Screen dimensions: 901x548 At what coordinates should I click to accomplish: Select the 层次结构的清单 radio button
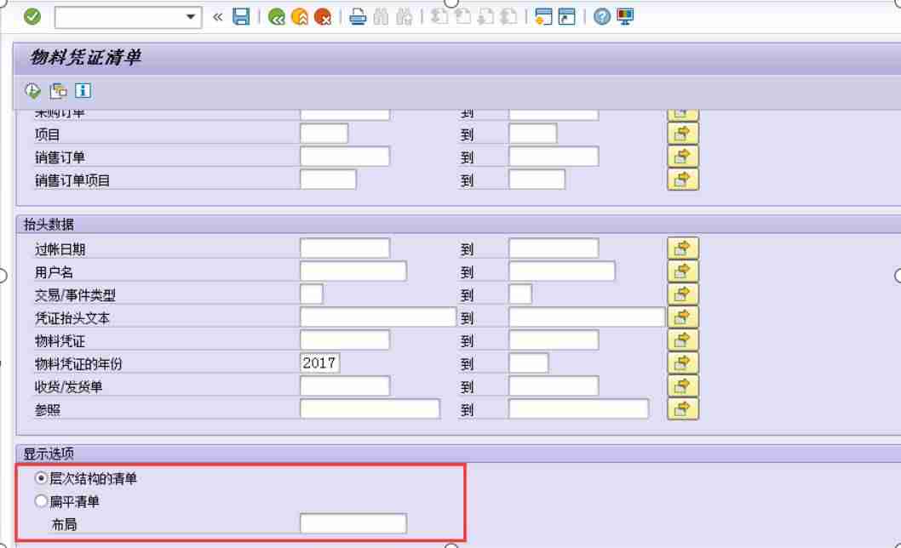pos(41,478)
